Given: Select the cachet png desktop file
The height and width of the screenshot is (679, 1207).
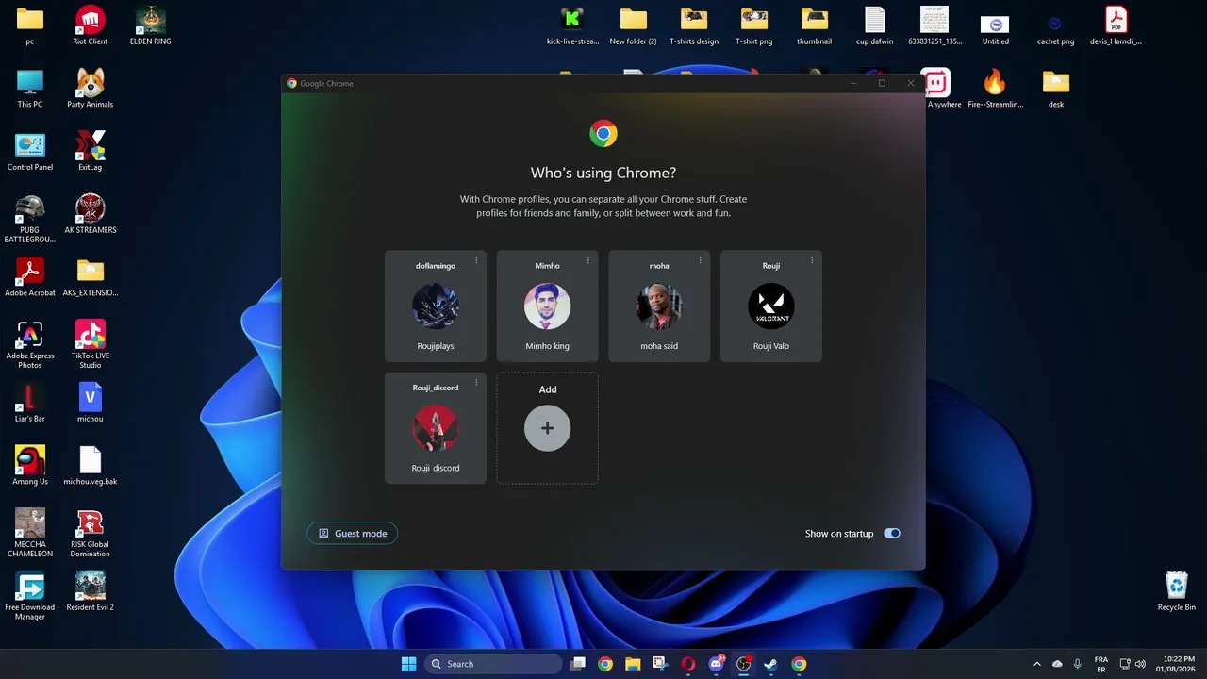Looking at the screenshot, I should point(1056,25).
